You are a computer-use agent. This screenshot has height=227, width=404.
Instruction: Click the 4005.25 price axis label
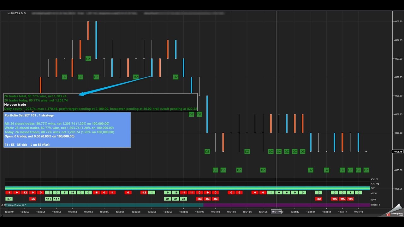(x=398, y=189)
